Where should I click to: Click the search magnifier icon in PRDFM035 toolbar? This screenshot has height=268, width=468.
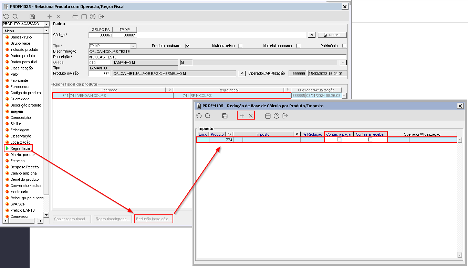click(x=15, y=16)
